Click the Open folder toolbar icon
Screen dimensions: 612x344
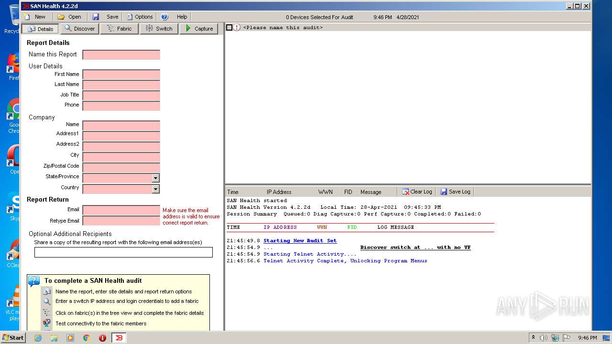(x=61, y=17)
